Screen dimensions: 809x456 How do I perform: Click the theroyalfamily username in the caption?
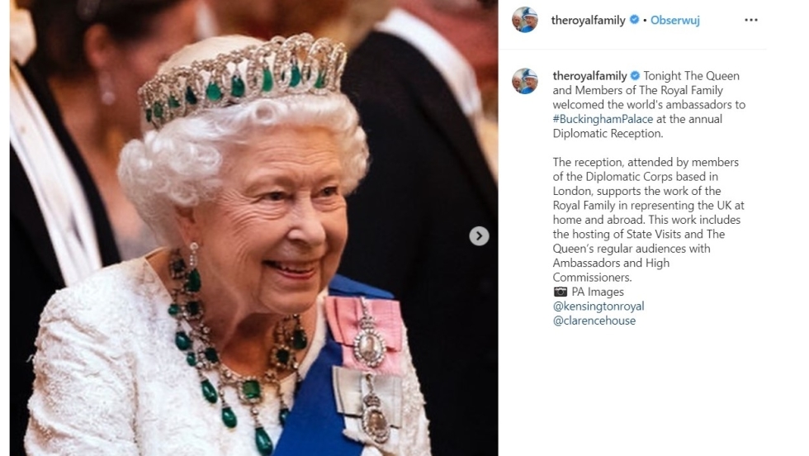(x=589, y=76)
